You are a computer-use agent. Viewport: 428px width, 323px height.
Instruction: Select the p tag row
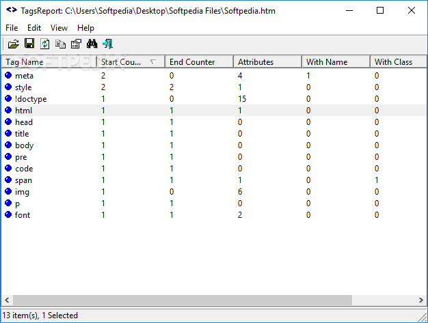click(x=214, y=203)
